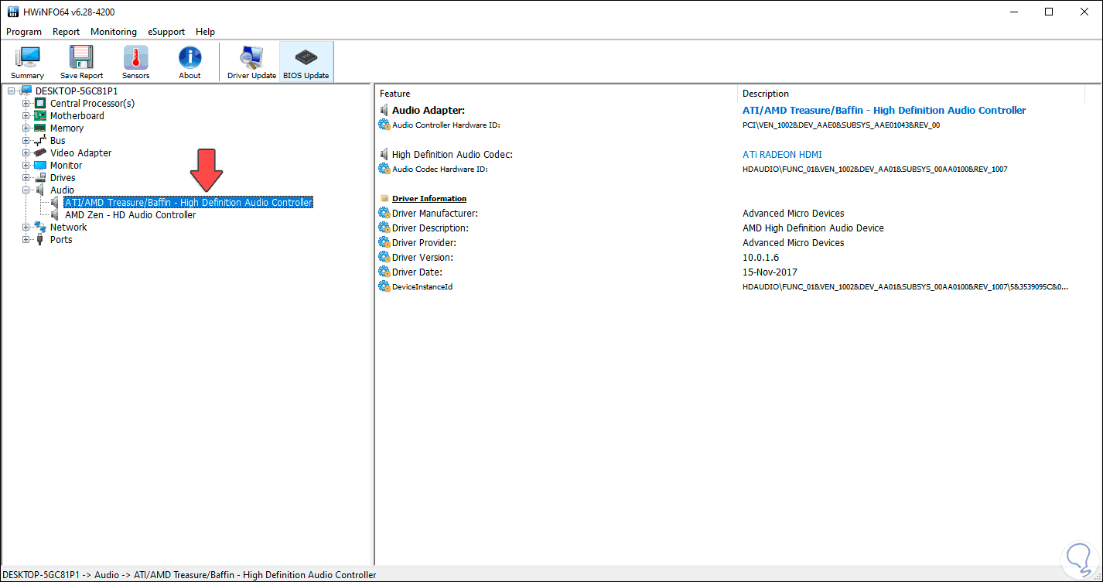
Task: Click the Memory module icon
Action: [40, 128]
